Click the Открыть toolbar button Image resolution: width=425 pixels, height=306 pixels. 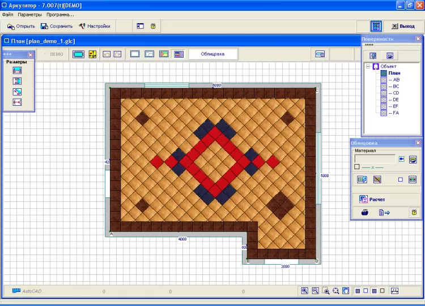[x=21, y=26]
